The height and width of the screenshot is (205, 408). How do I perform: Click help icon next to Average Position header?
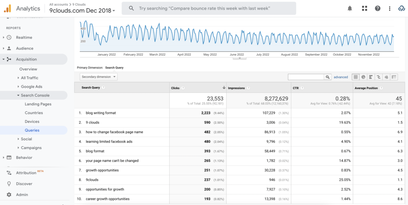(x=381, y=88)
